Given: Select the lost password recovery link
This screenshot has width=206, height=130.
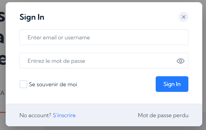Looking at the screenshot, I should pos(163,115).
